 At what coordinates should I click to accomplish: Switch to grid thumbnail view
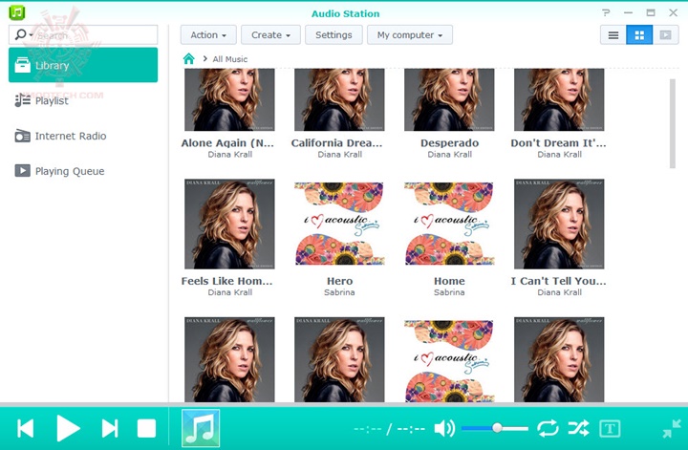(x=639, y=35)
